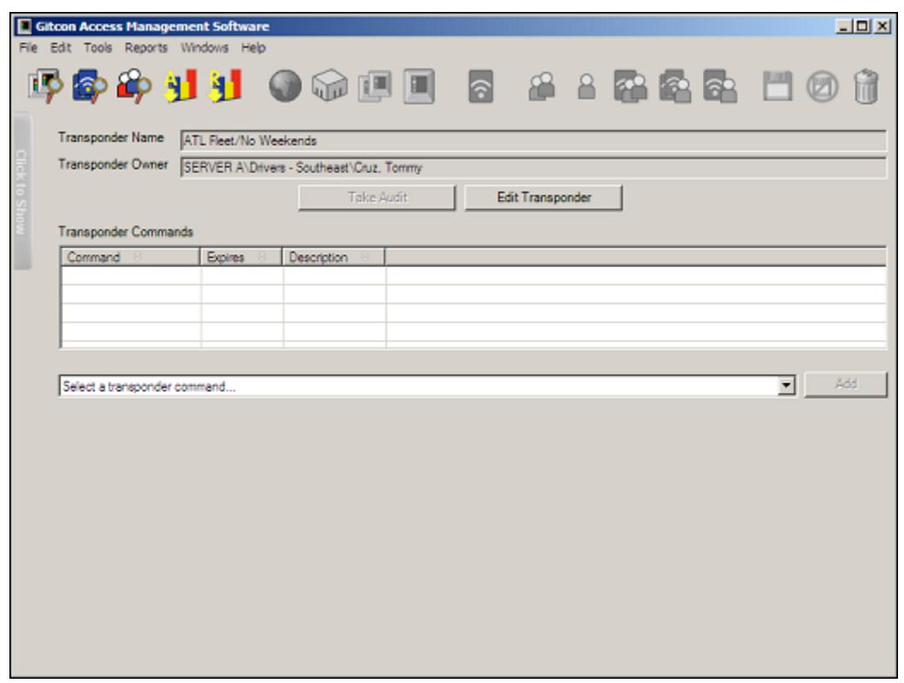This screenshot has width=904, height=683.
Task: Open the Windows menu
Action: [205, 48]
